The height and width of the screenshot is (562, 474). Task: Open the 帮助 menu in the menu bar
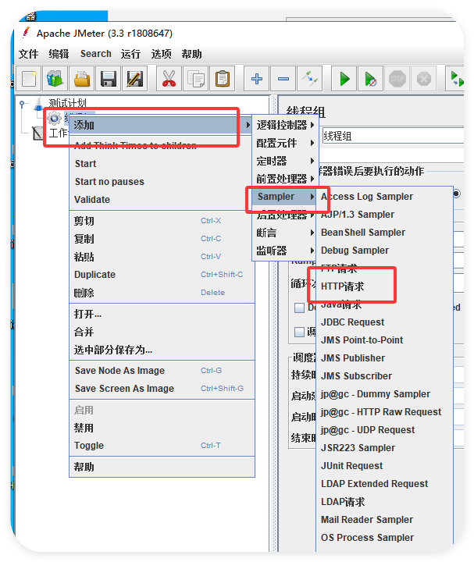pos(191,54)
